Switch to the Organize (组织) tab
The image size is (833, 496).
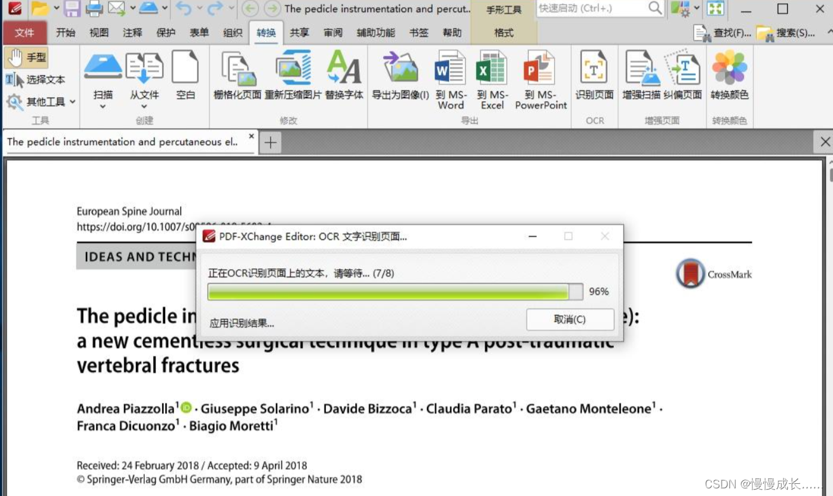pos(233,33)
